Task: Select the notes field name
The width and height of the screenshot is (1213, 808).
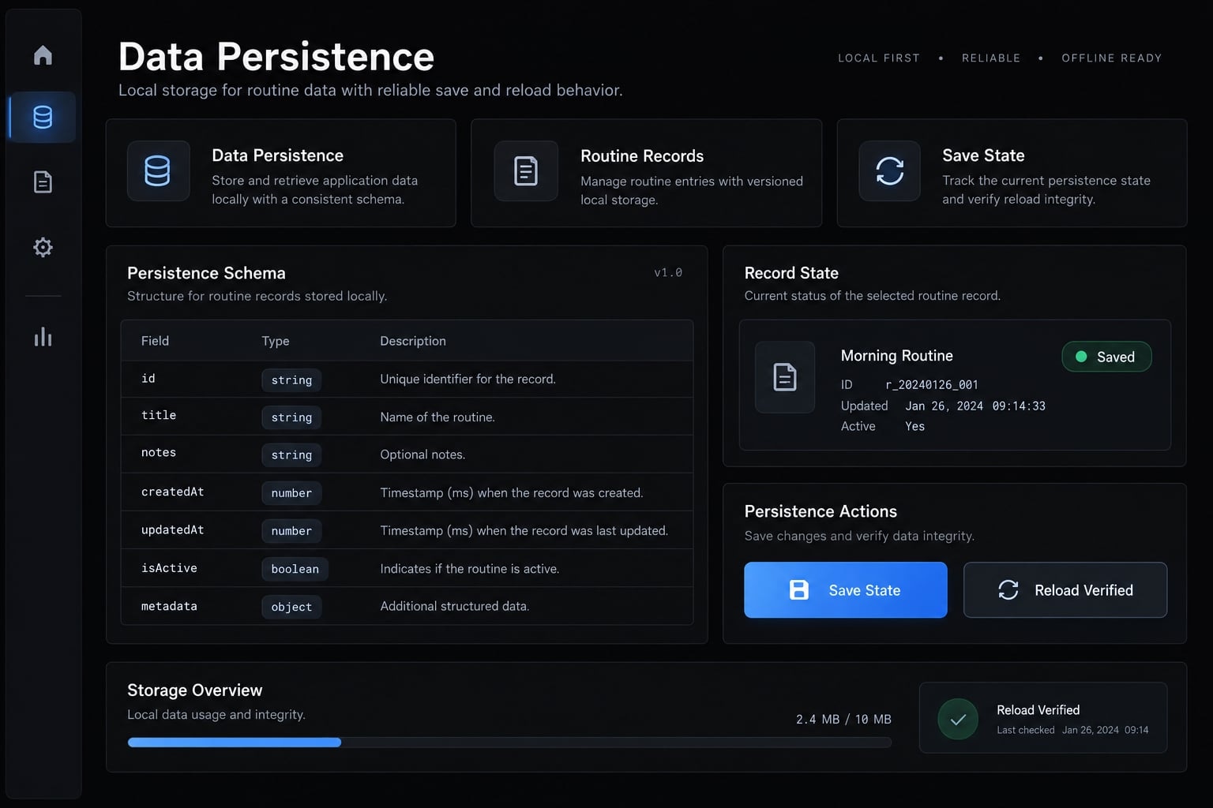Action: [x=159, y=453]
